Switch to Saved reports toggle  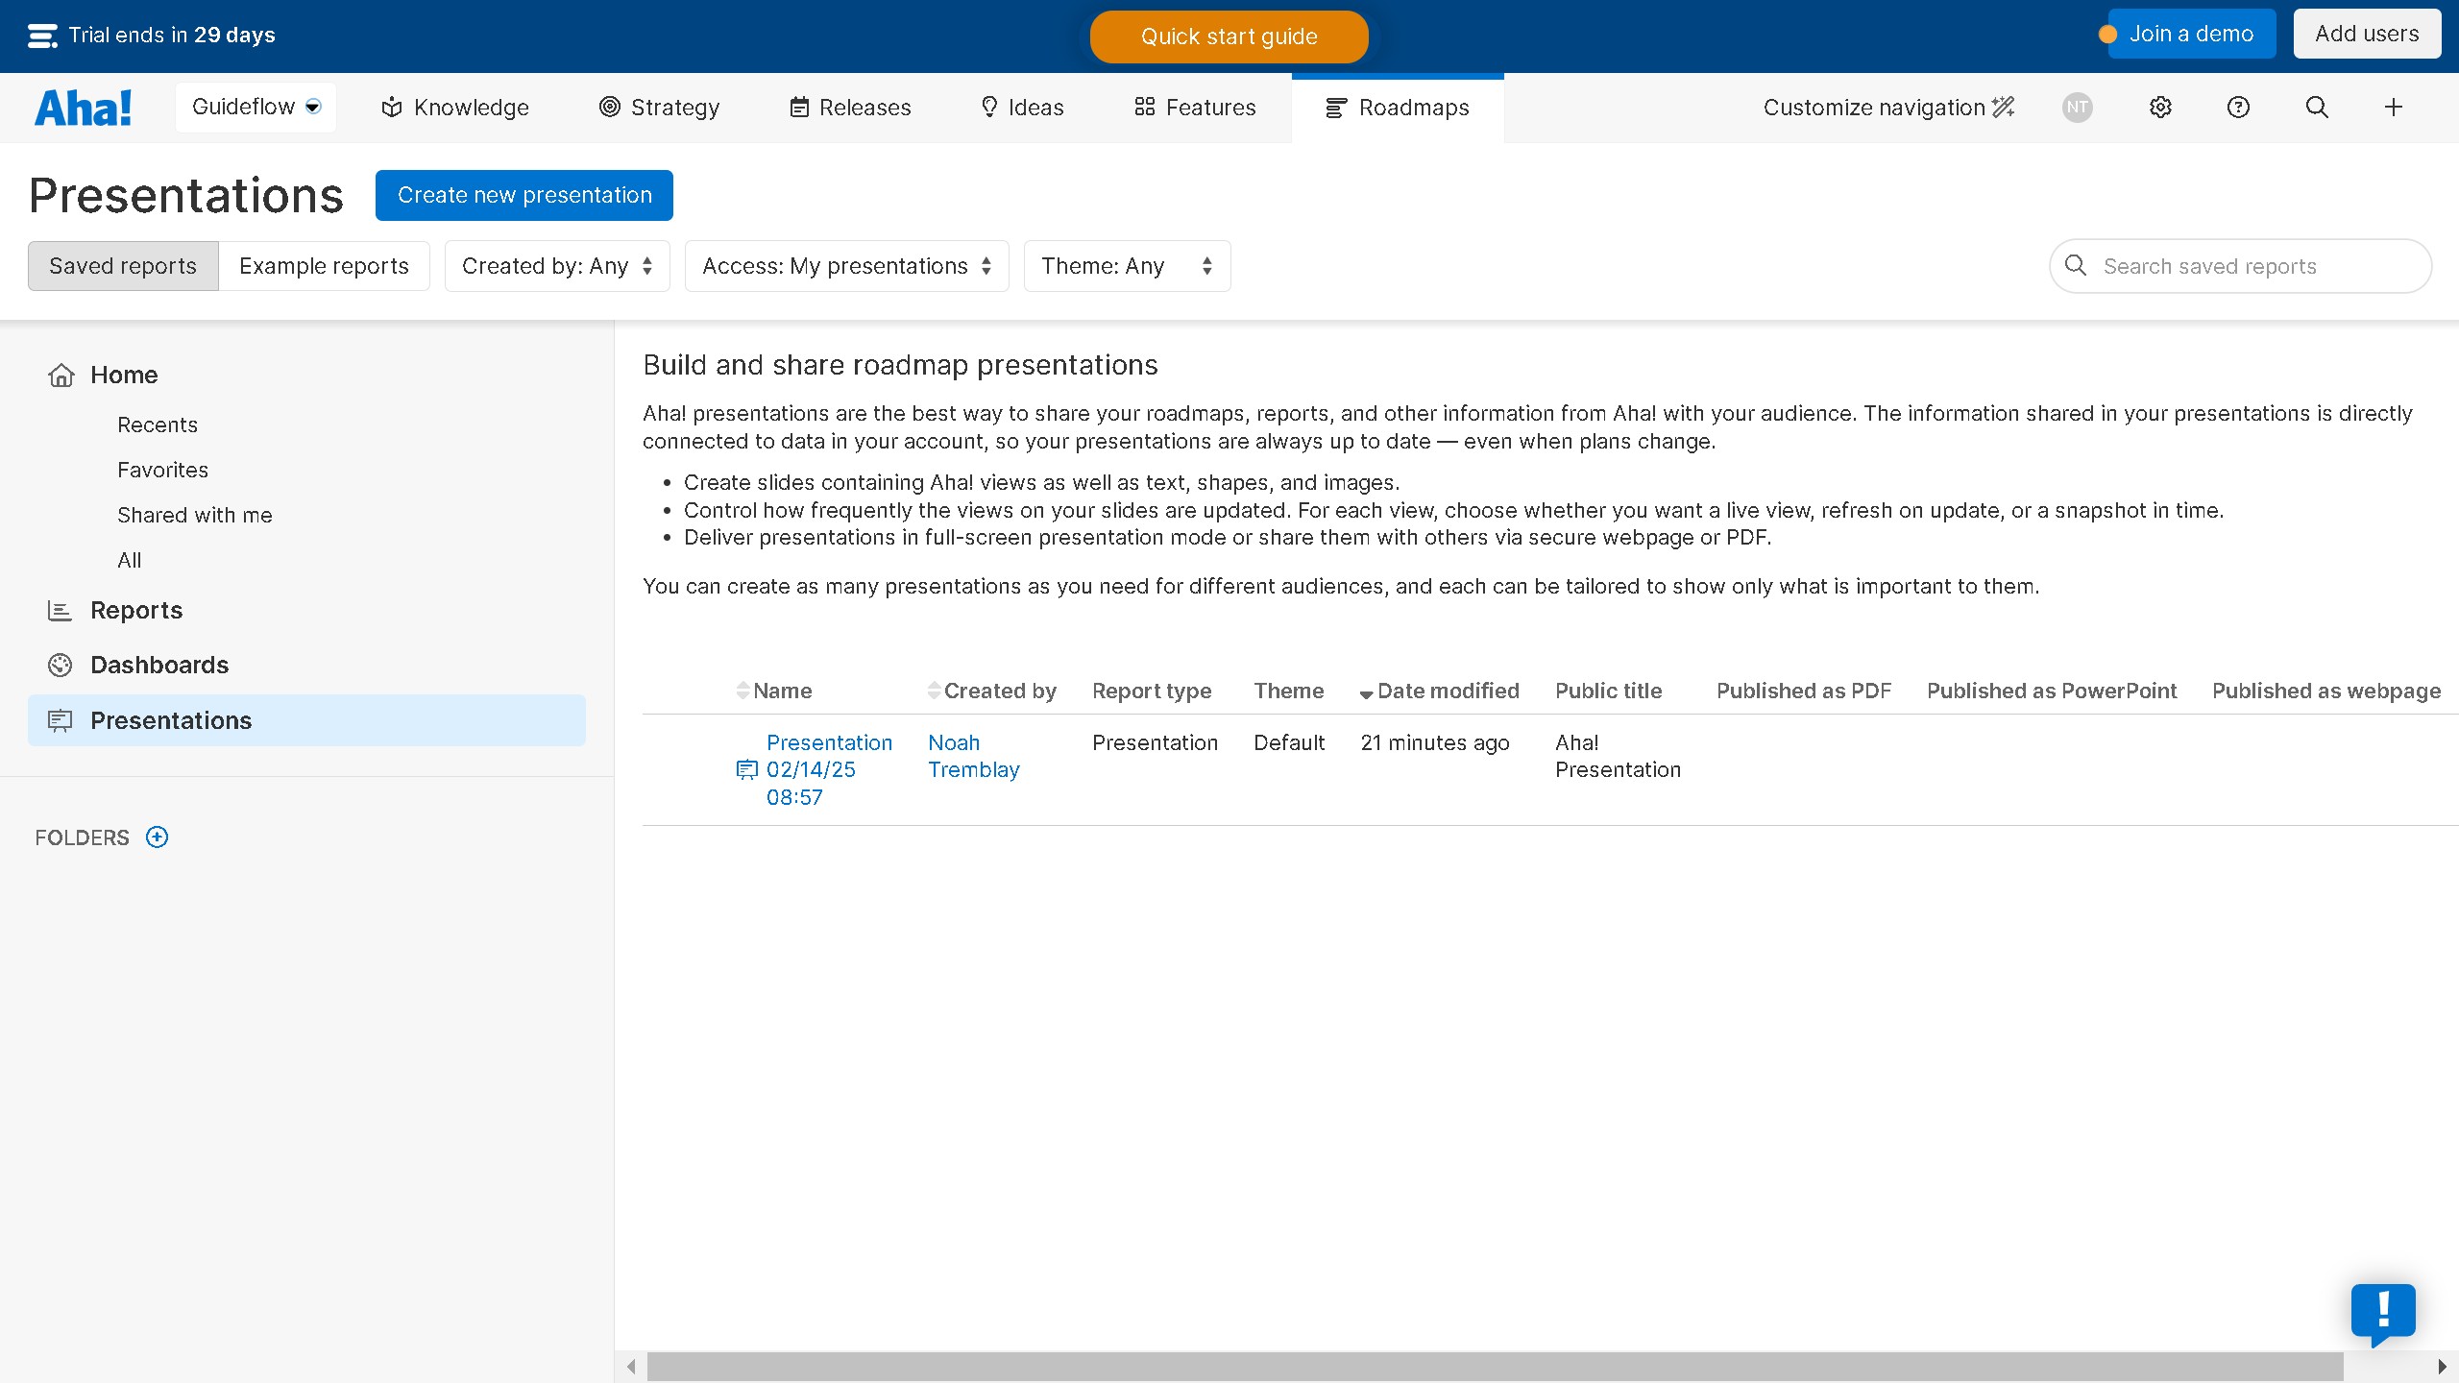click(123, 266)
